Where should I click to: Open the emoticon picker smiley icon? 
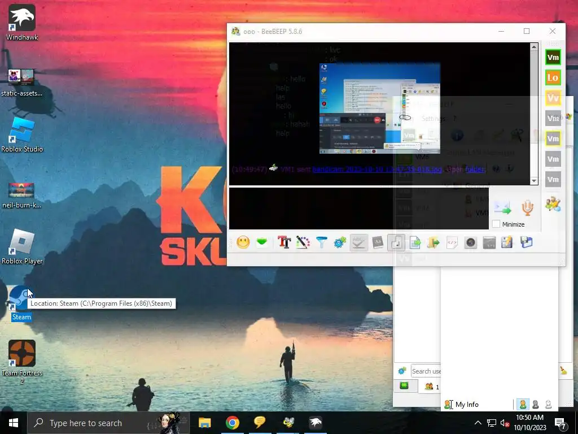point(243,242)
